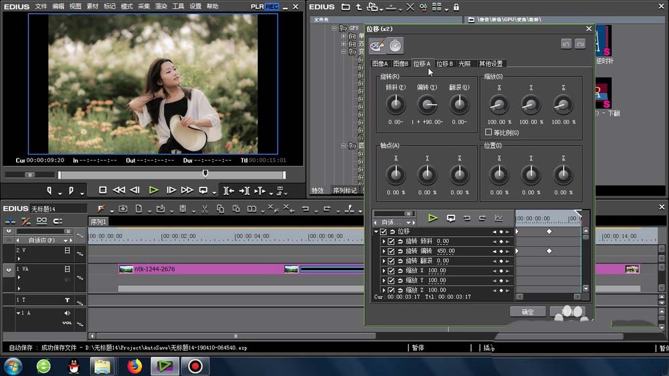Mute the 1 A audio track speaker
This screenshot has height=376, width=669.
[x=67, y=313]
